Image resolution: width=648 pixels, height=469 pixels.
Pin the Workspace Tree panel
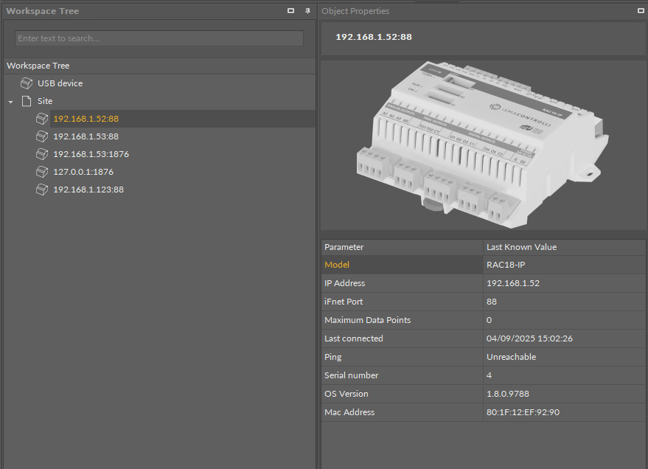tap(307, 11)
